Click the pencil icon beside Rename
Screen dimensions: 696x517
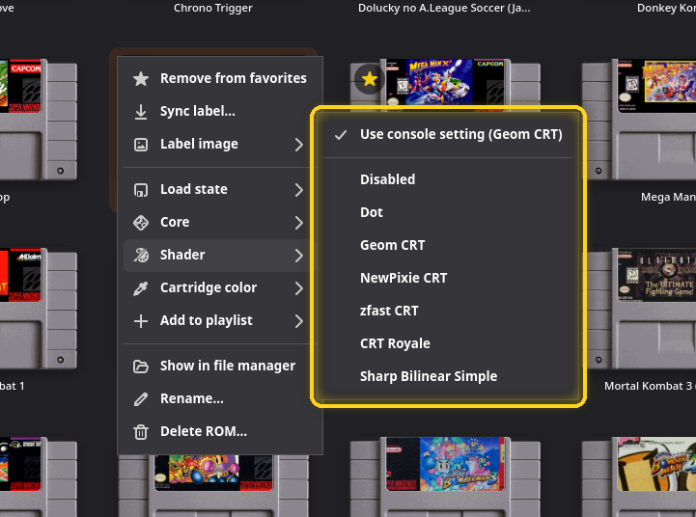[141, 399]
